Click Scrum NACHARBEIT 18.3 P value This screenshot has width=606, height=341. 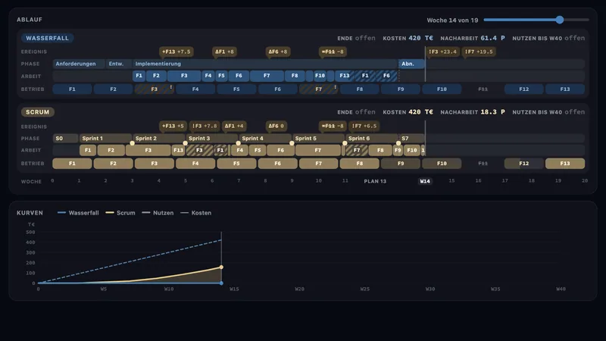[493, 112]
